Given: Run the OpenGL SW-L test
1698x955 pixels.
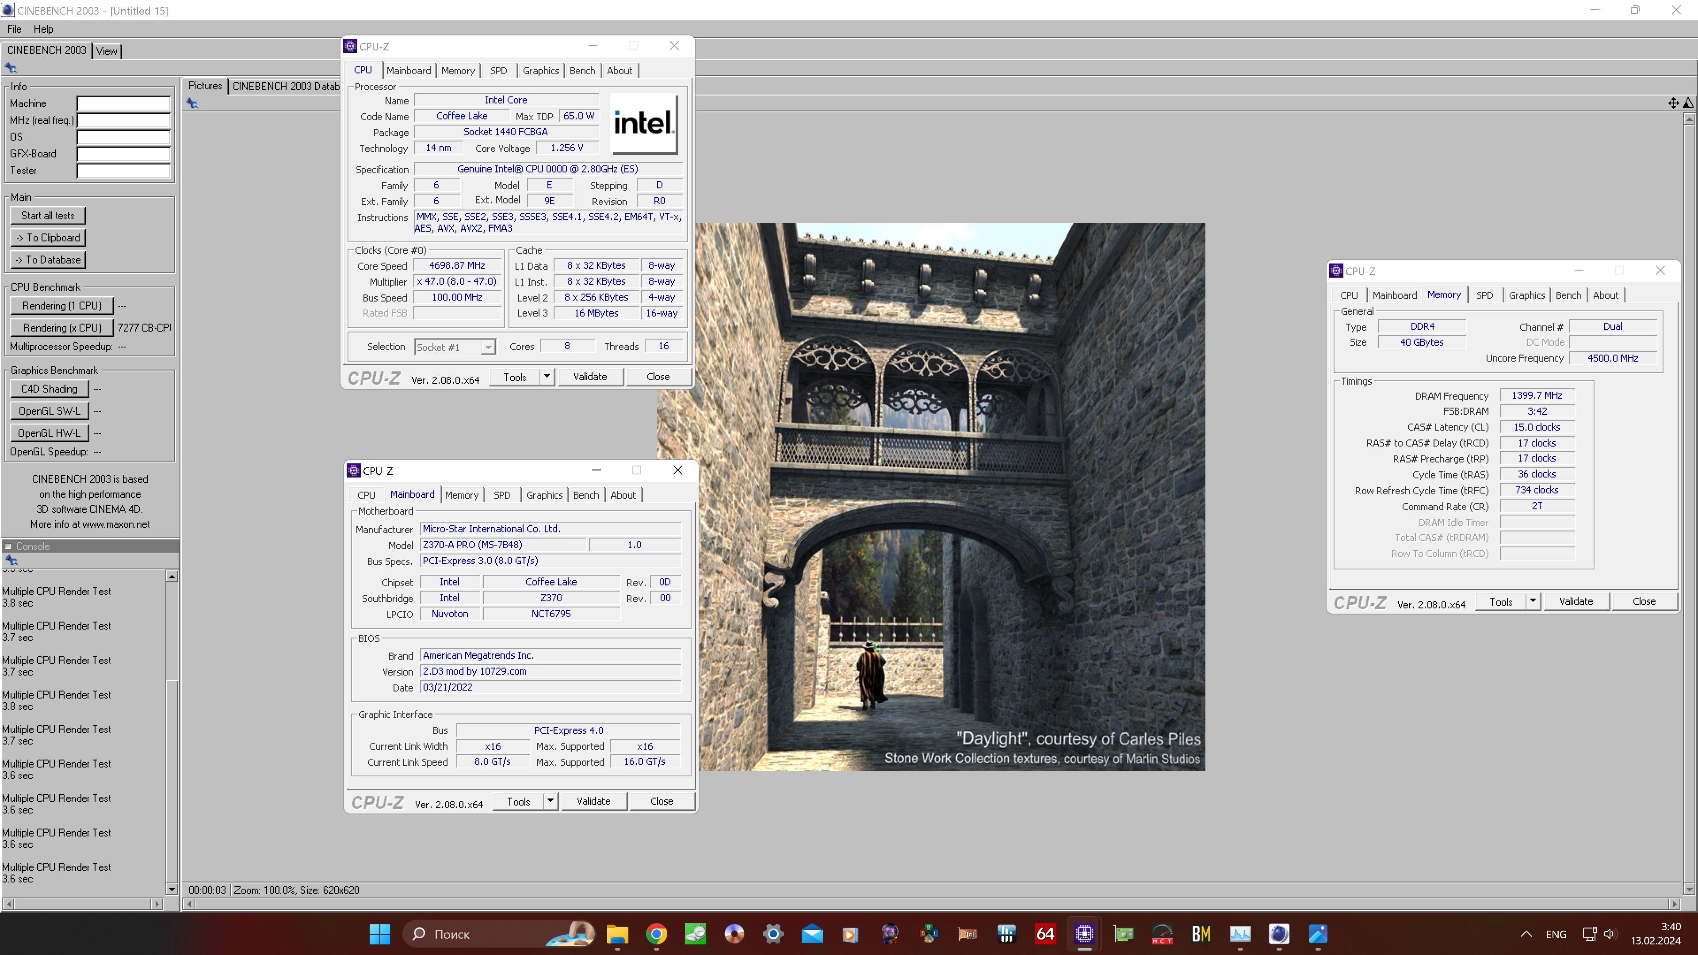Looking at the screenshot, I should pos(50,411).
